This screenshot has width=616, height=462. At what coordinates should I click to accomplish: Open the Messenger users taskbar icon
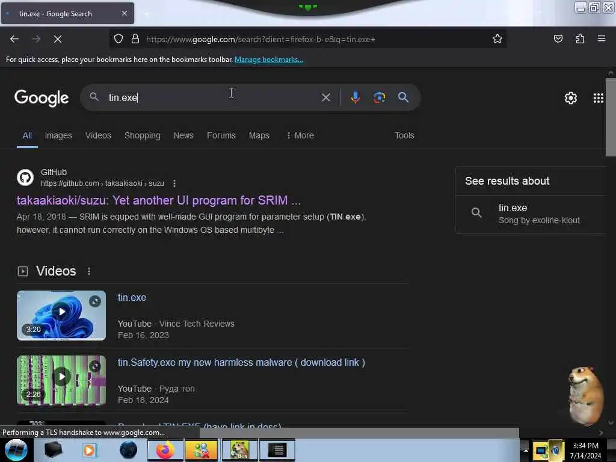pyautogui.click(x=201, y=450)
